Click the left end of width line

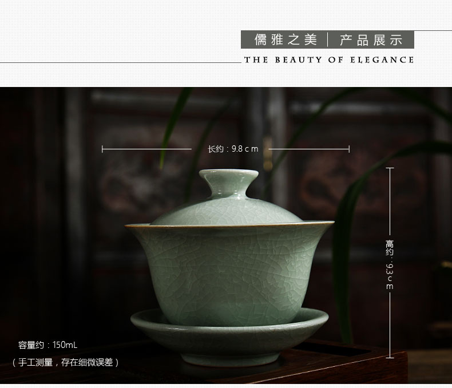click(102, 149)
